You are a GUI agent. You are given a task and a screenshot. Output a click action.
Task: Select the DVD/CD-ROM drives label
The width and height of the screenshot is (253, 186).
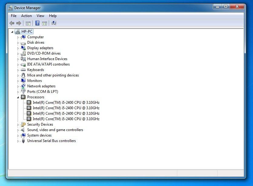tap(44, 53)
